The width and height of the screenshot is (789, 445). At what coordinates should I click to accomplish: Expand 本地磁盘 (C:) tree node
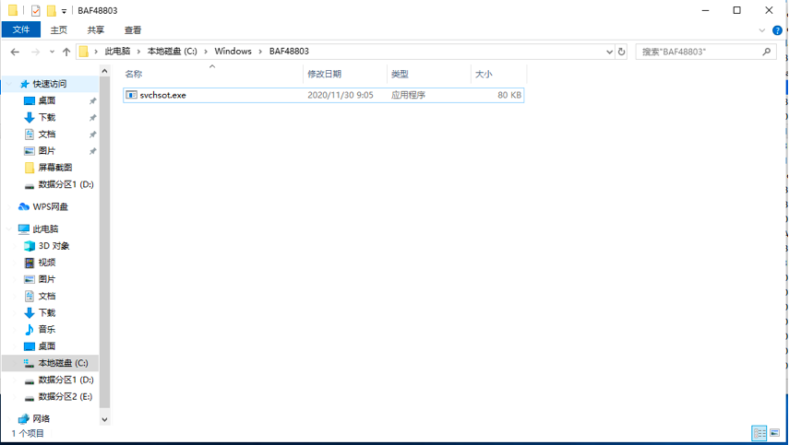tap(15, 363)
